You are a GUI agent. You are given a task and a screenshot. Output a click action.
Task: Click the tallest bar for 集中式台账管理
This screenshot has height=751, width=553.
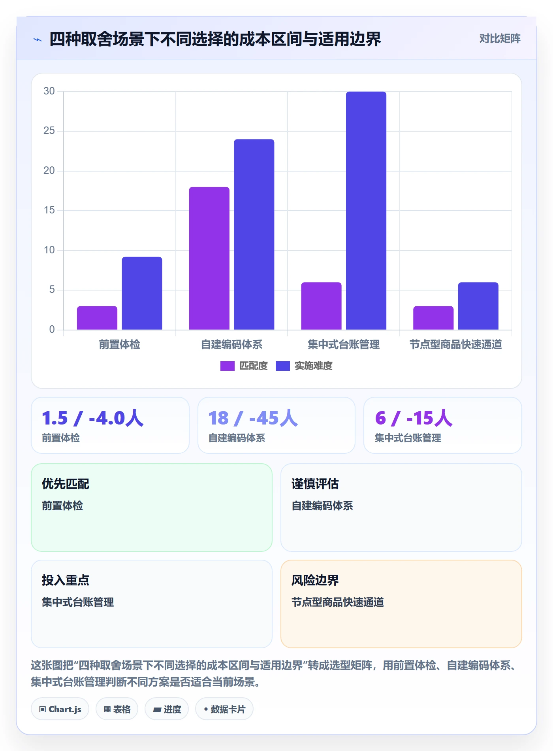click(x=366, y=211)
